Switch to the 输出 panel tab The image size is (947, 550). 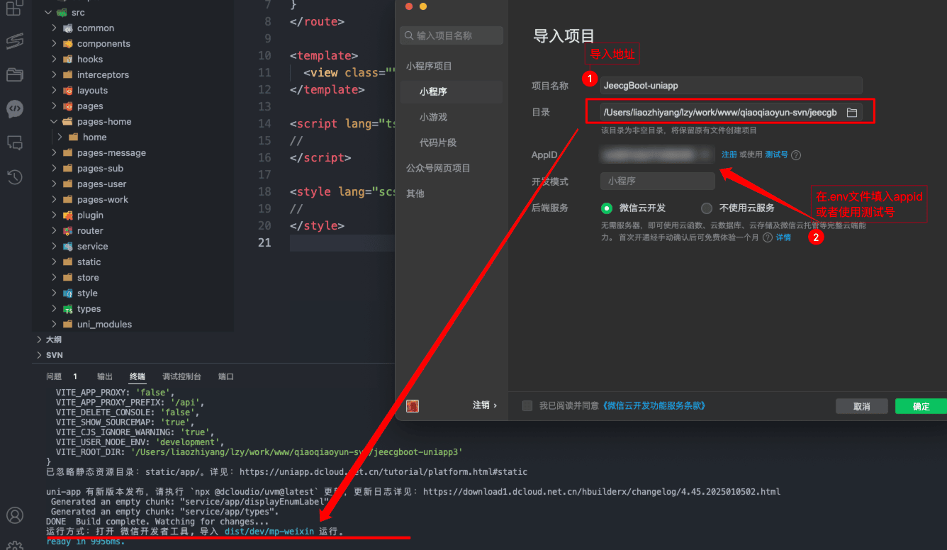[105, 376]
